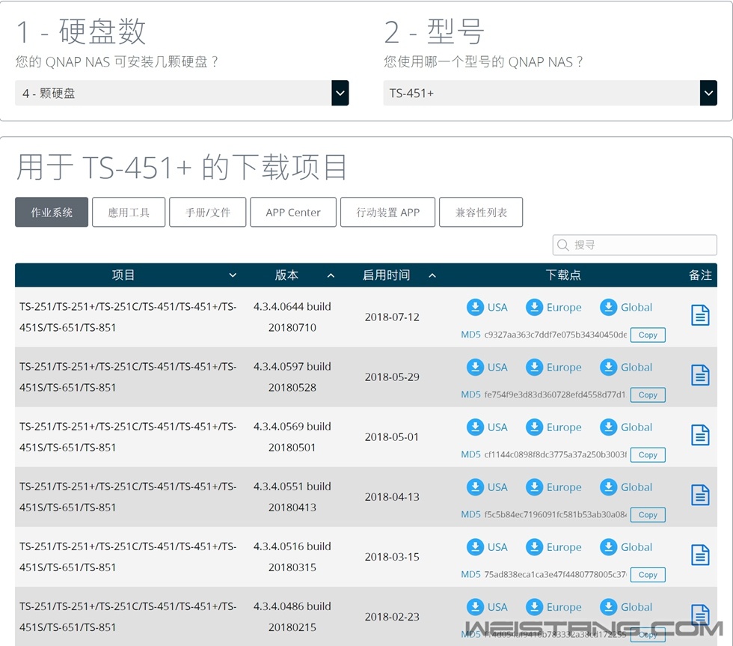Image resolution: width=733 pixels, height=646 pixels.
Task: Click the 下载点 column header
Action: [562, 275]
